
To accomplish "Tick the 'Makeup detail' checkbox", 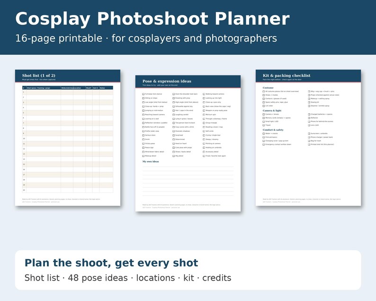I will pyautogui.click(x=143, y=156).
